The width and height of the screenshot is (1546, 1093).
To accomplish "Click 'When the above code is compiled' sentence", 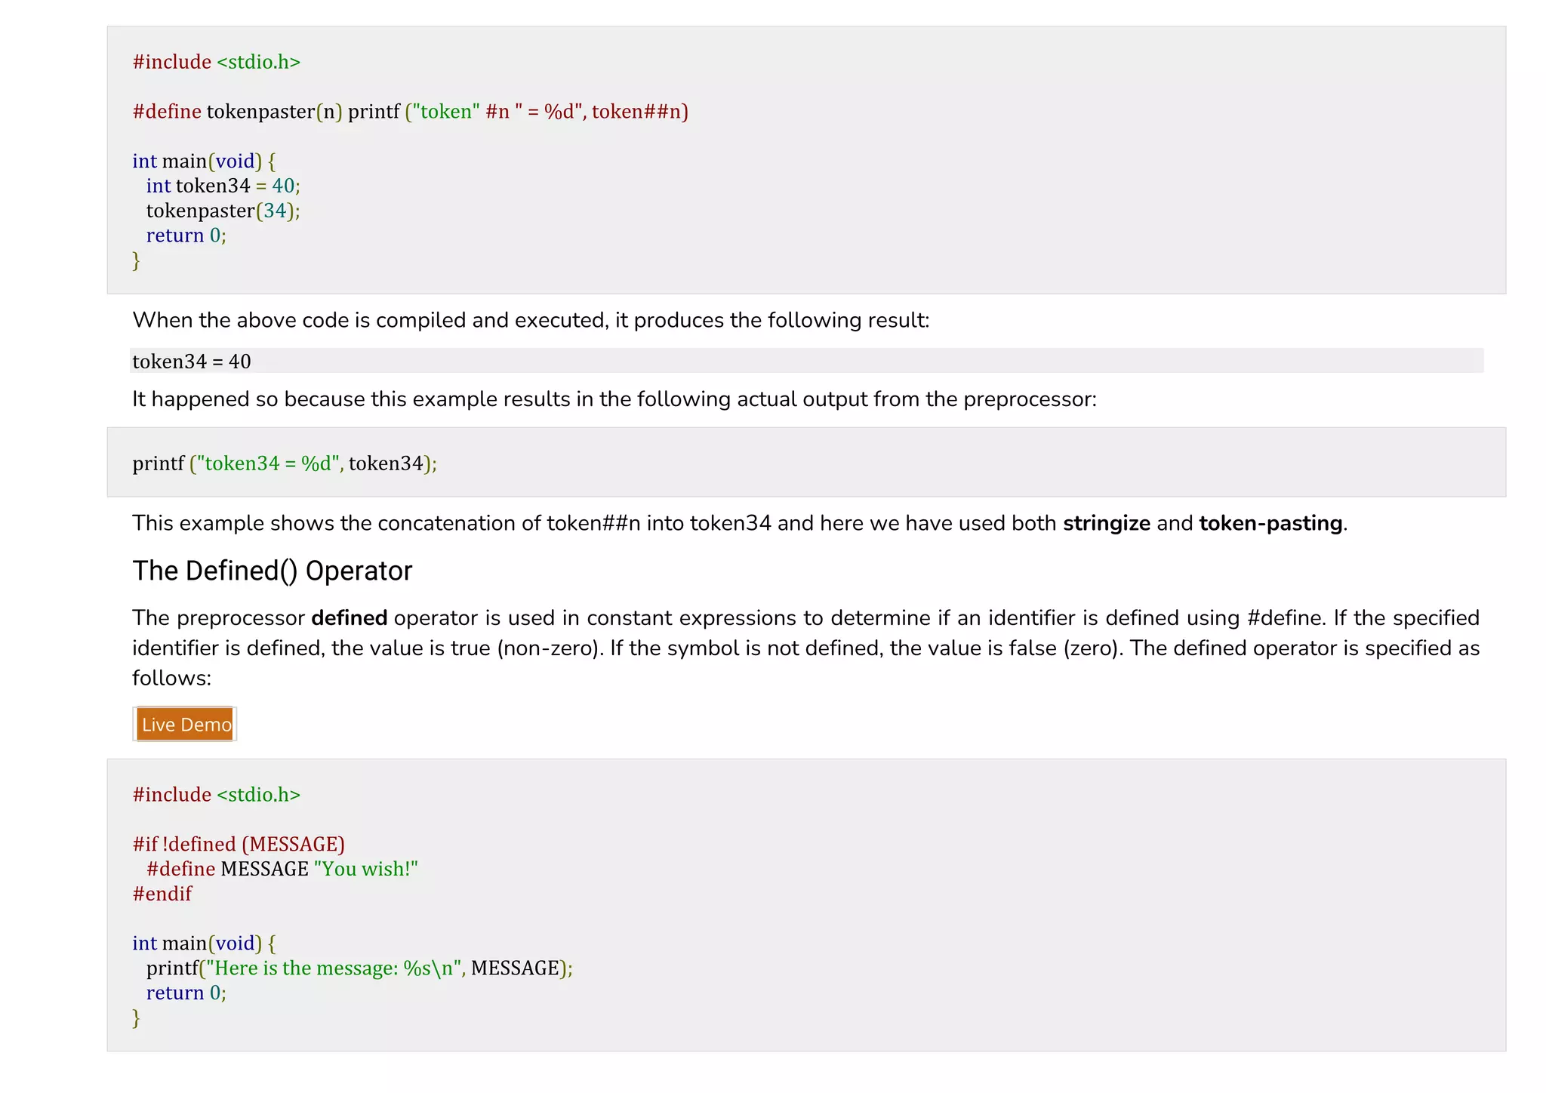I will (x=531, y=320).
